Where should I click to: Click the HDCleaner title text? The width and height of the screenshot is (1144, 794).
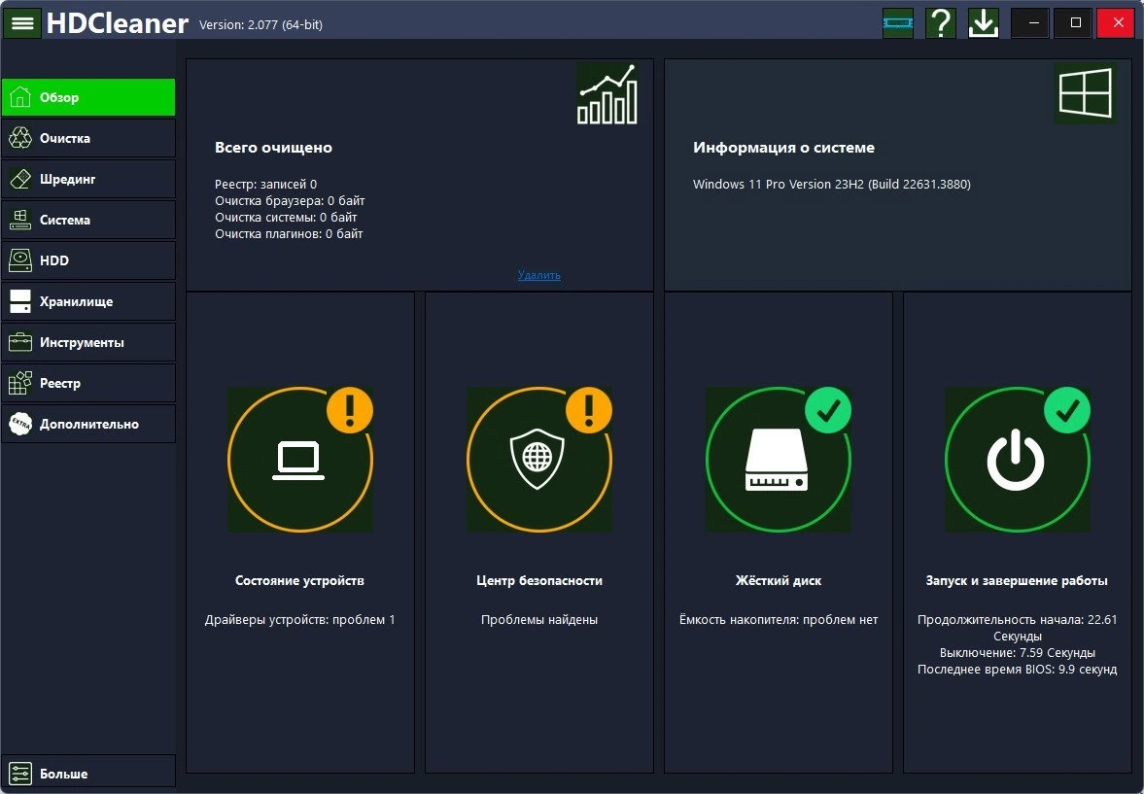pyautogui.click(x=117, y=23)
